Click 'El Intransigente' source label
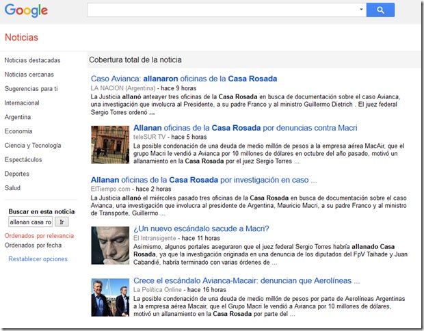This screenshot has height=331, width=424. point(155,238)
